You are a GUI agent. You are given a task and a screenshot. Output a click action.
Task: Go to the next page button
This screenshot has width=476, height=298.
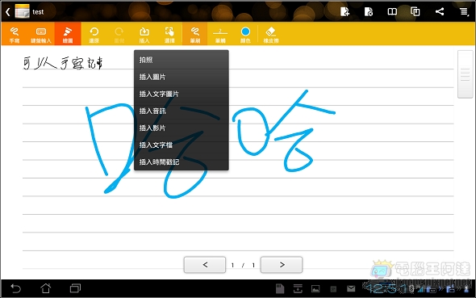(x=282, y=265)
